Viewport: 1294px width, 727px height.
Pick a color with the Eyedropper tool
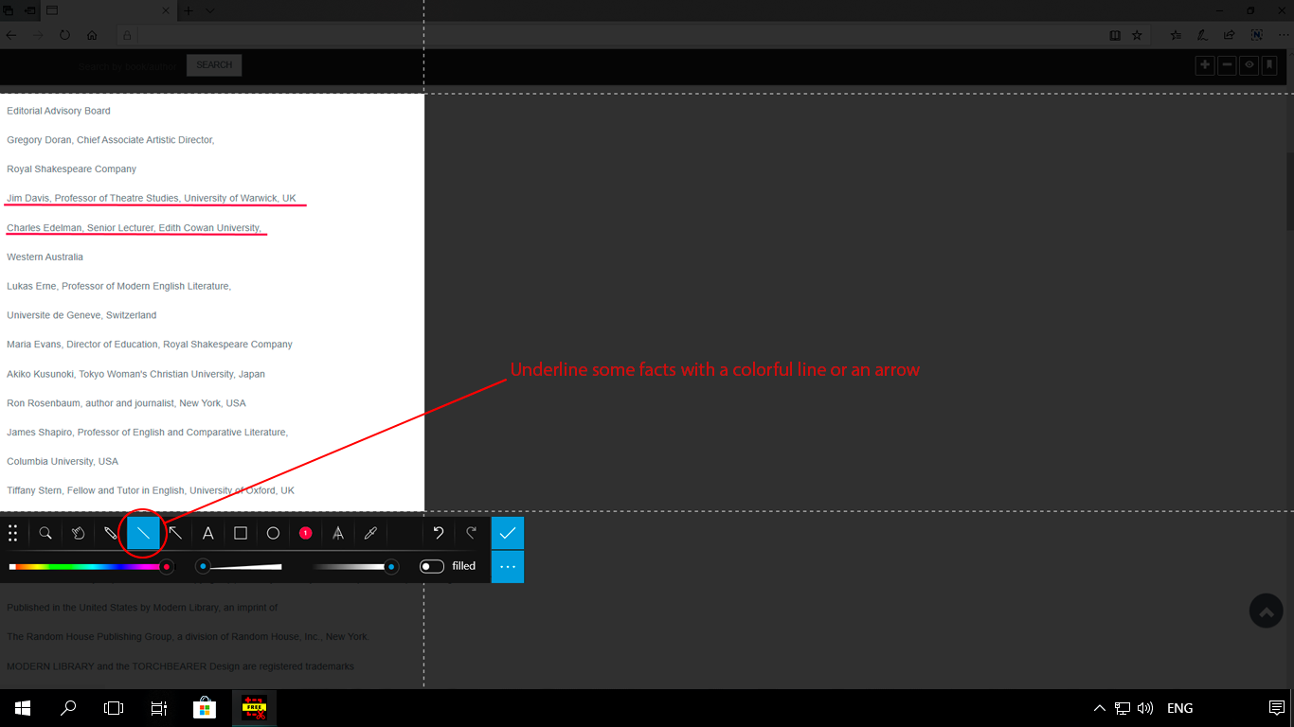click(x=370, y=533)
